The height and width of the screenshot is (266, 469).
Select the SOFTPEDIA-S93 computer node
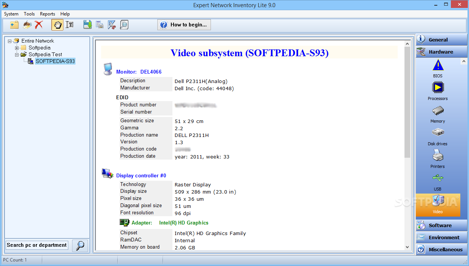coord(55,61)
